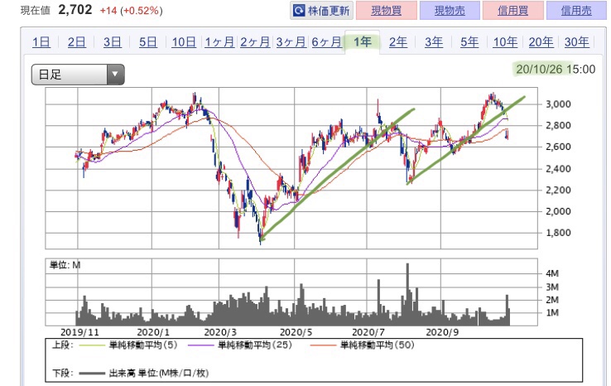Show the 10年 chart range
This screenshot has width=611, height=386.
point(505,41)
